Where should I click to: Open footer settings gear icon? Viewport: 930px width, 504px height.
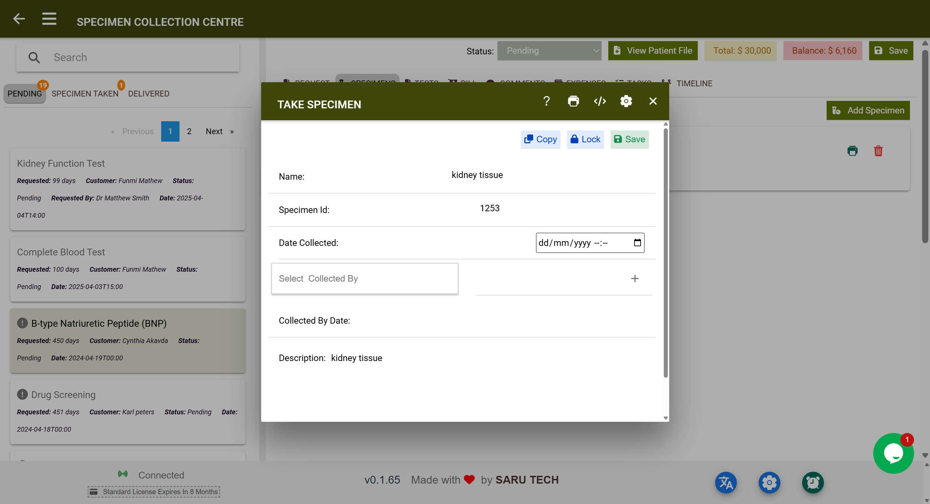tap(769, 482)
